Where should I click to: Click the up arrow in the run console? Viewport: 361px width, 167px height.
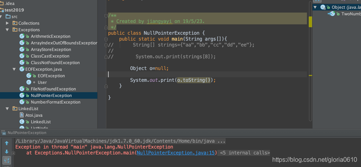pyautogui.click(x=7, y=143)
